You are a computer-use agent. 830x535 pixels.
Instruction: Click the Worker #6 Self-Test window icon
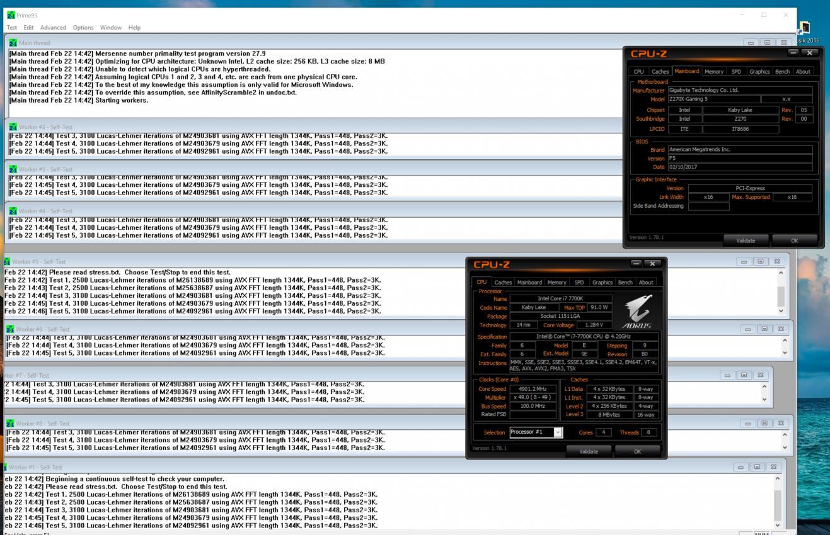(10, 329)
